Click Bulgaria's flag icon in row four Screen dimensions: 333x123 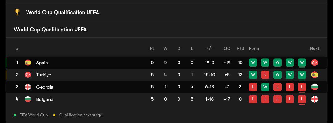[x=28, y=99]
